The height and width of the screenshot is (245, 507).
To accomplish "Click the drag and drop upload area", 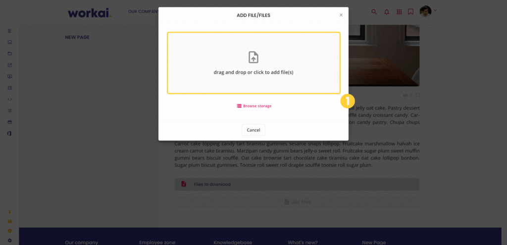I will coord(254,63).
